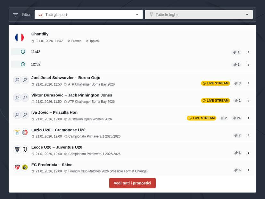Screen dimensions: 265x199
Task: Click the France flag icon for Chantilly
Action: click(x=19, y=37)
